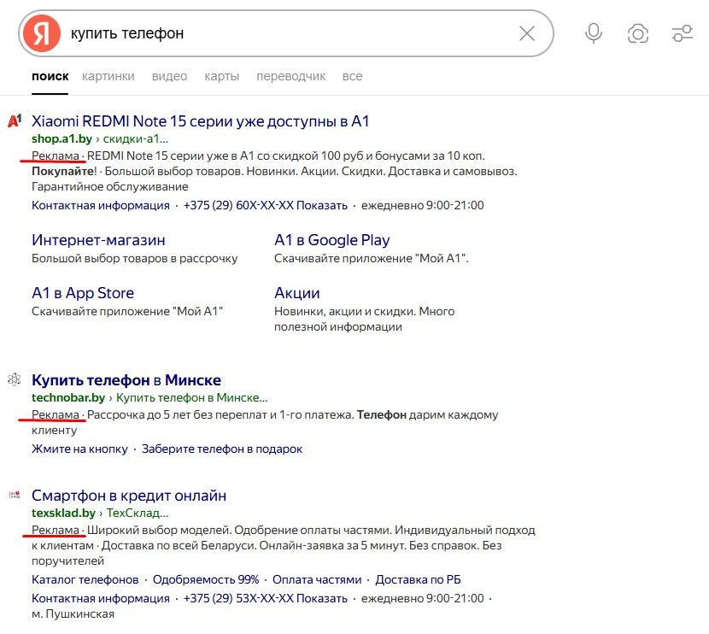Open the карты tab
Viewport: 709px width, 634px height.
pyautogui.click(x=221, y=76)
